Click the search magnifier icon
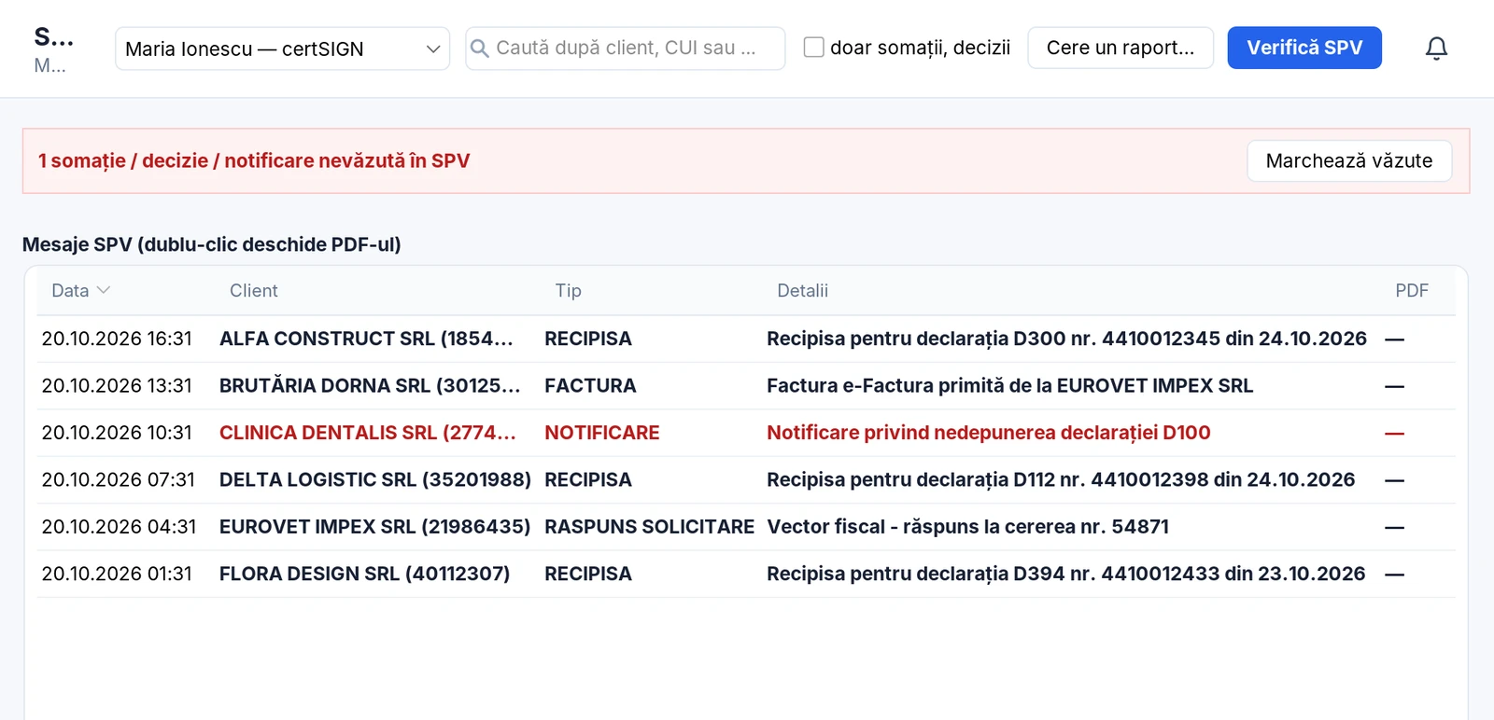The image size is (1494, 720). tap(479, 48)
